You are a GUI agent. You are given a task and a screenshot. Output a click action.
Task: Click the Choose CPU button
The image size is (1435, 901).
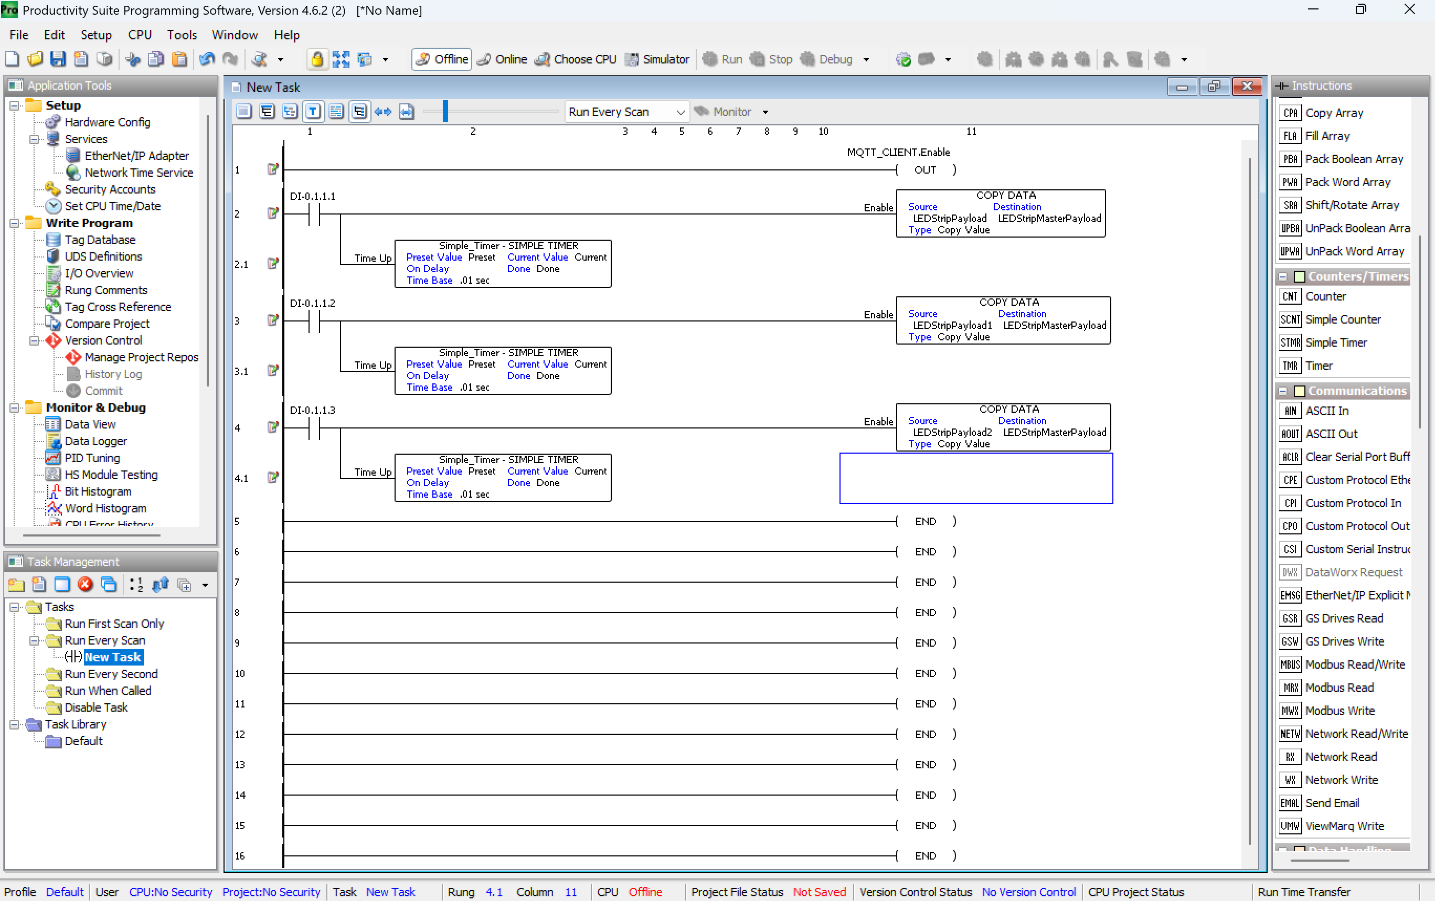[x=576, y=59]
